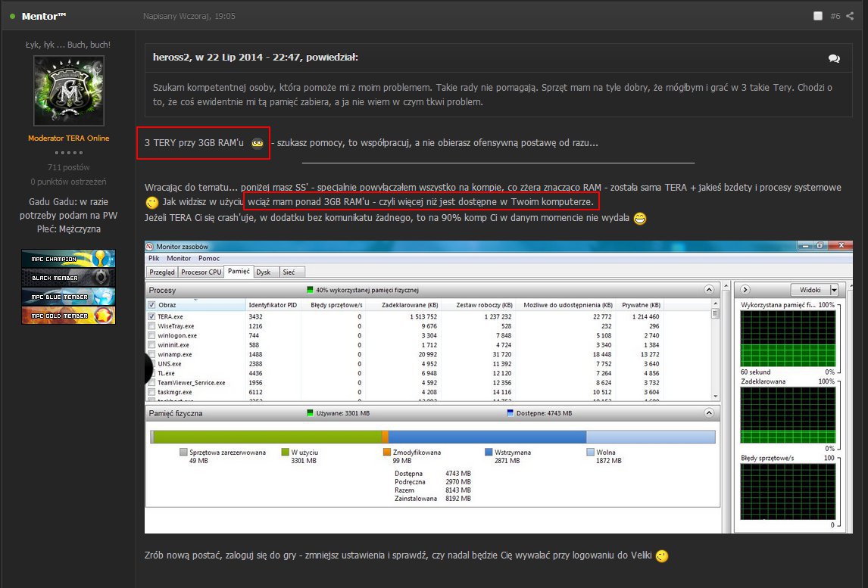868x588 pixels.
Task: Click the Zadeklarowana memory graph
Action: (788, 415)
